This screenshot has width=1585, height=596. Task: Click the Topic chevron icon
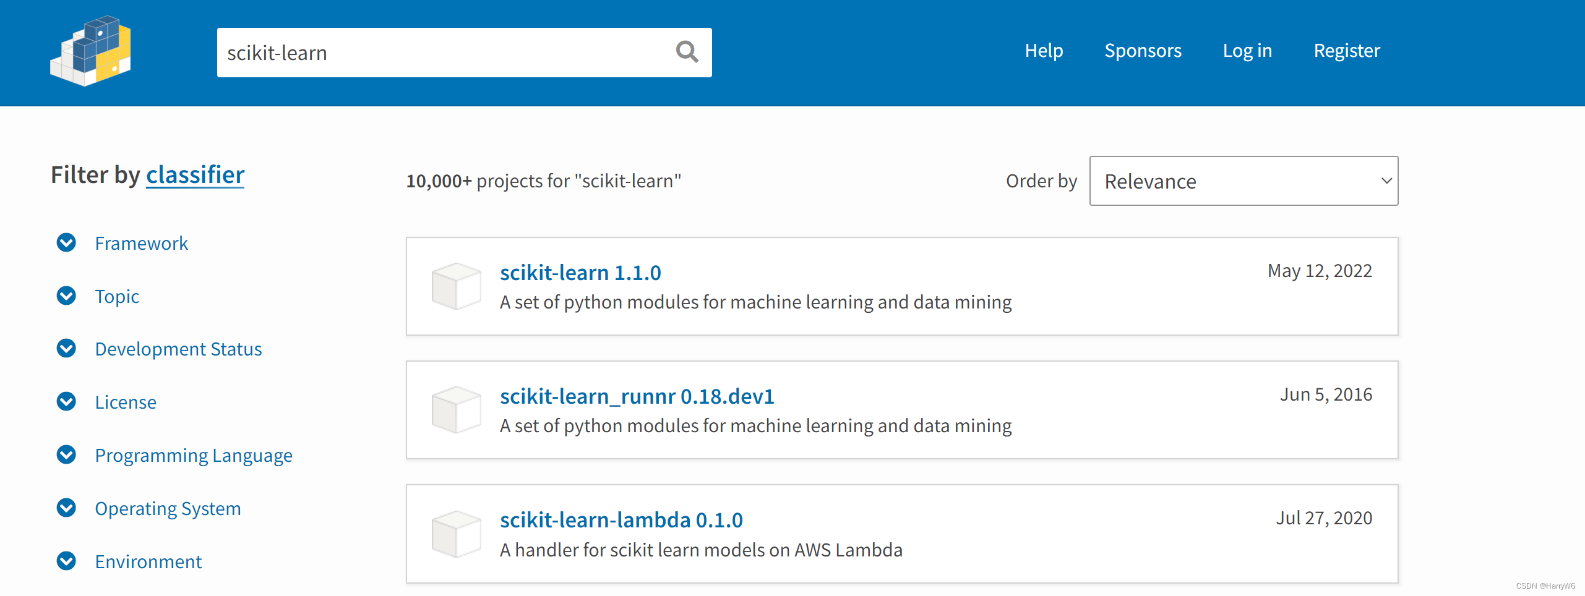click(66, 296)
